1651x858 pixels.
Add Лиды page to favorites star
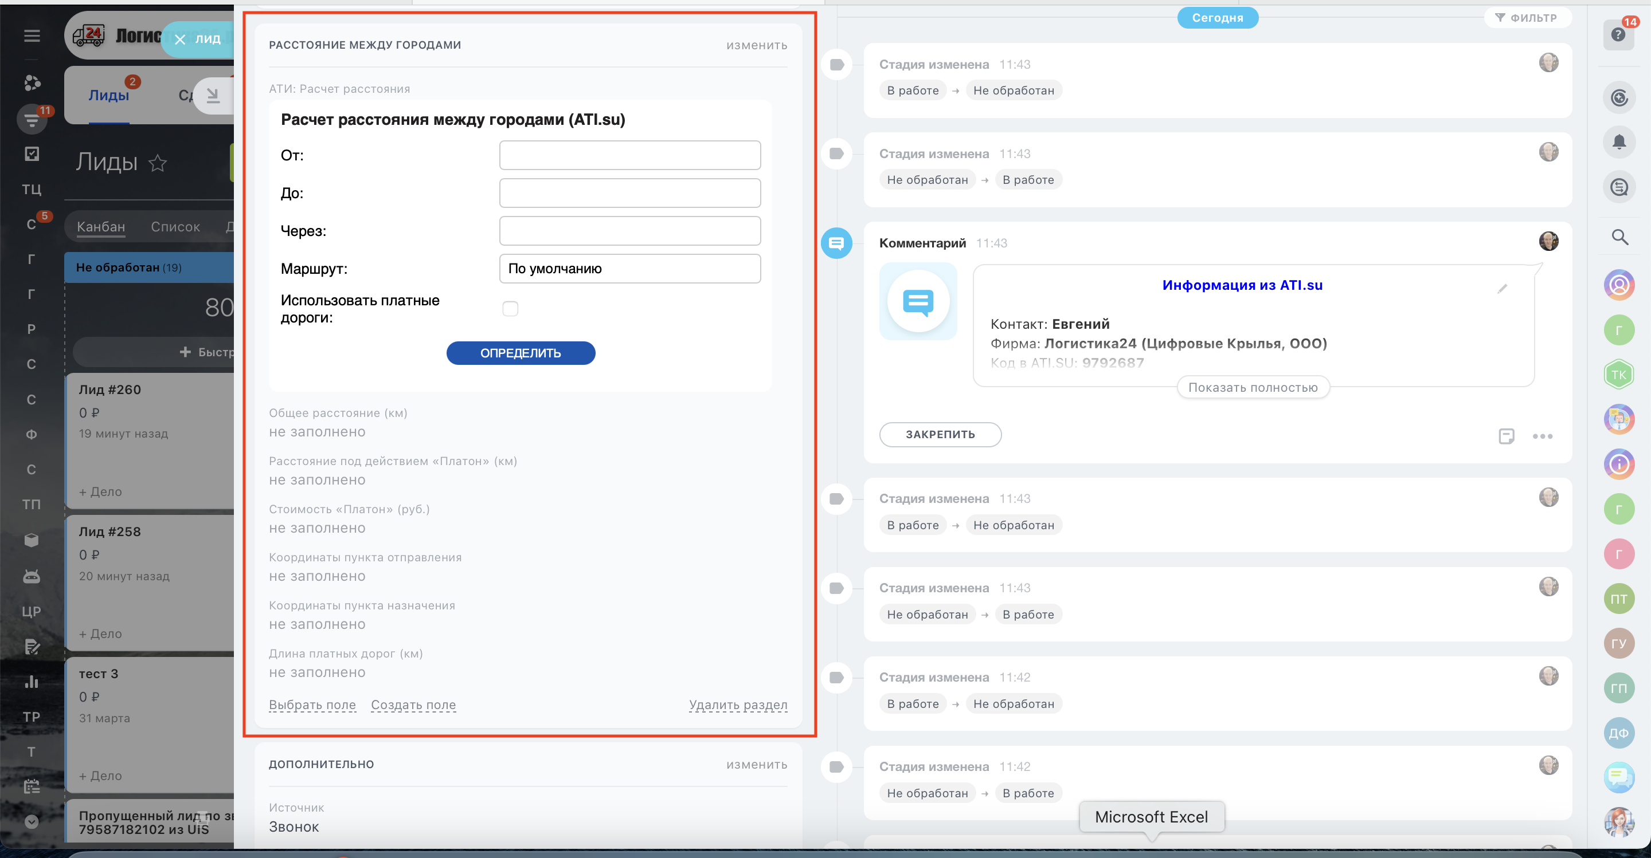158,163
